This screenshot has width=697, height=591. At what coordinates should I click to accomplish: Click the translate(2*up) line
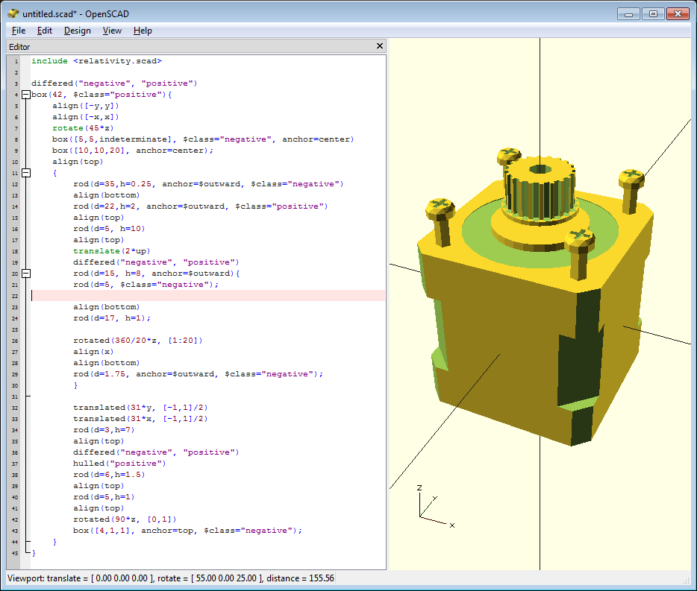coord(112,251)
